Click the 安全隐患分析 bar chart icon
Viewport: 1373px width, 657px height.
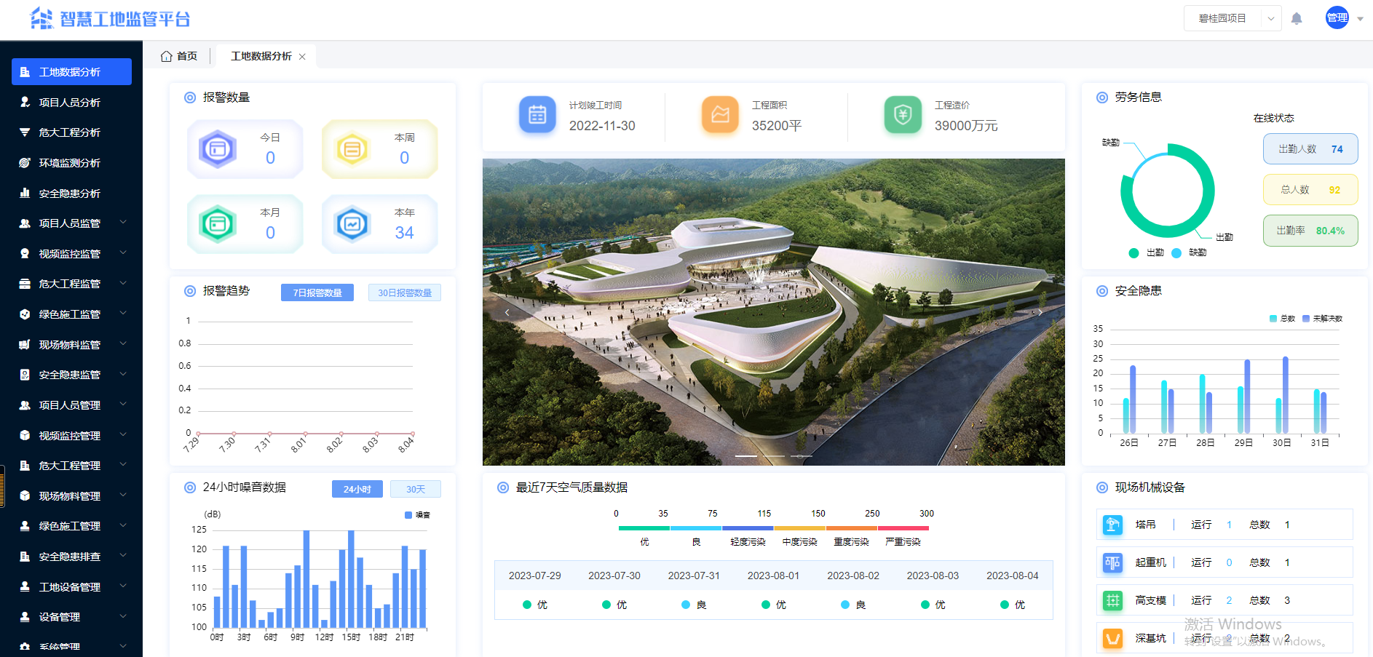[25, 193]
